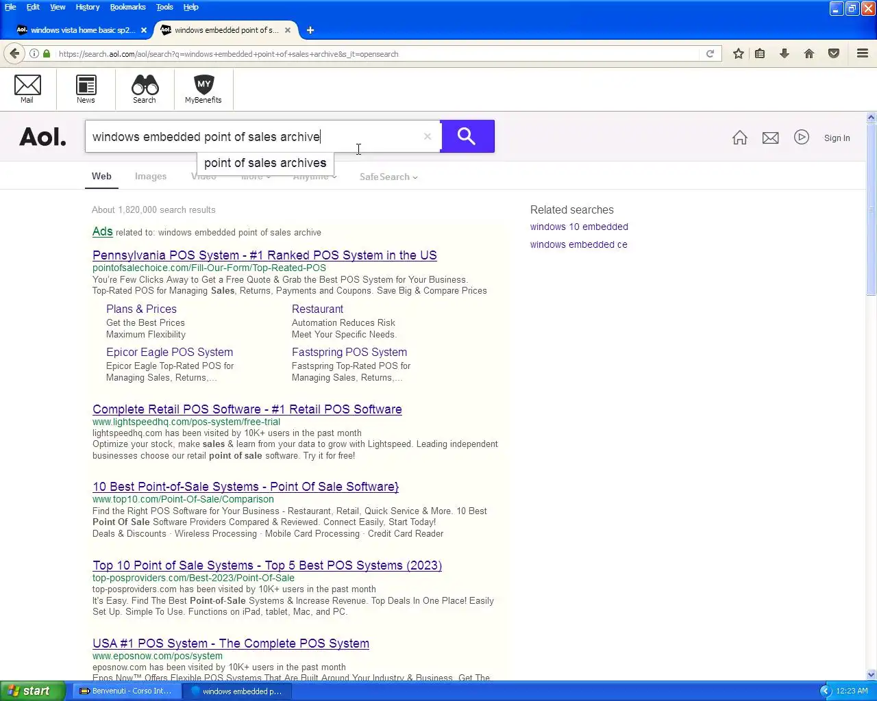Choose suggestion point of sales archives
Image resolution: width=877 pixels, height=701 pixels.
click(265, 163)
